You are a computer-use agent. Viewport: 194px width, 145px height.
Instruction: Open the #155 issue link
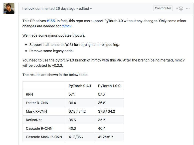coord(51,21)
